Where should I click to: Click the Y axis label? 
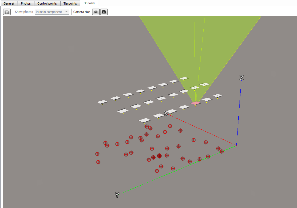tap(117, 195)
